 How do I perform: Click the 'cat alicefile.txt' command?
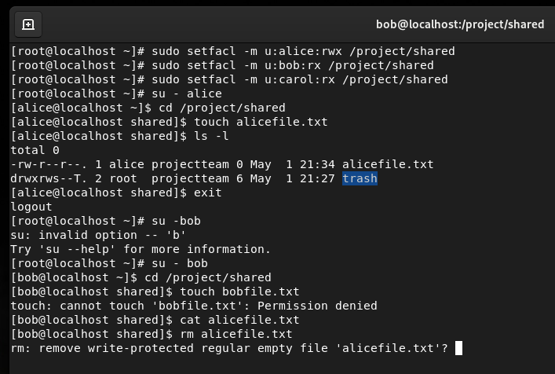tap(239, 320)
